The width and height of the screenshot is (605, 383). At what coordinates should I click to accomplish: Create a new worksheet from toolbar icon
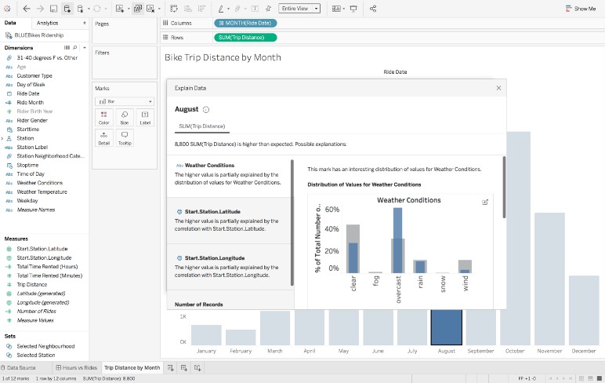[120, 9]
